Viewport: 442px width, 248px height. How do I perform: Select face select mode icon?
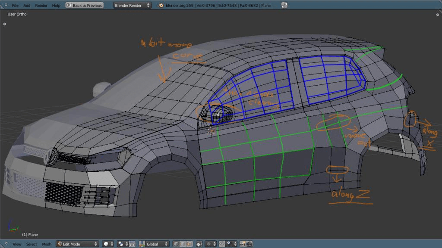pos(189,244)
